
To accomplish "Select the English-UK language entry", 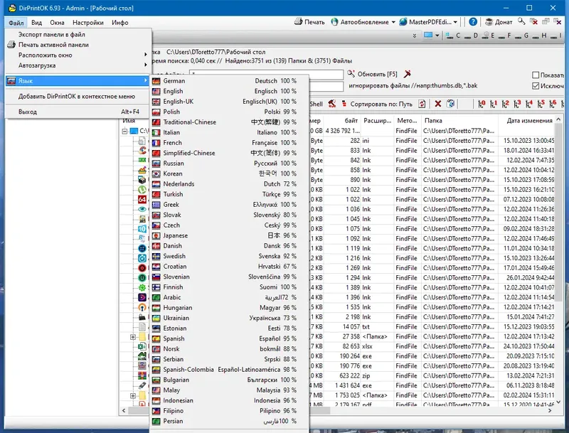I will pyautogui.click(x=229, y=102).
